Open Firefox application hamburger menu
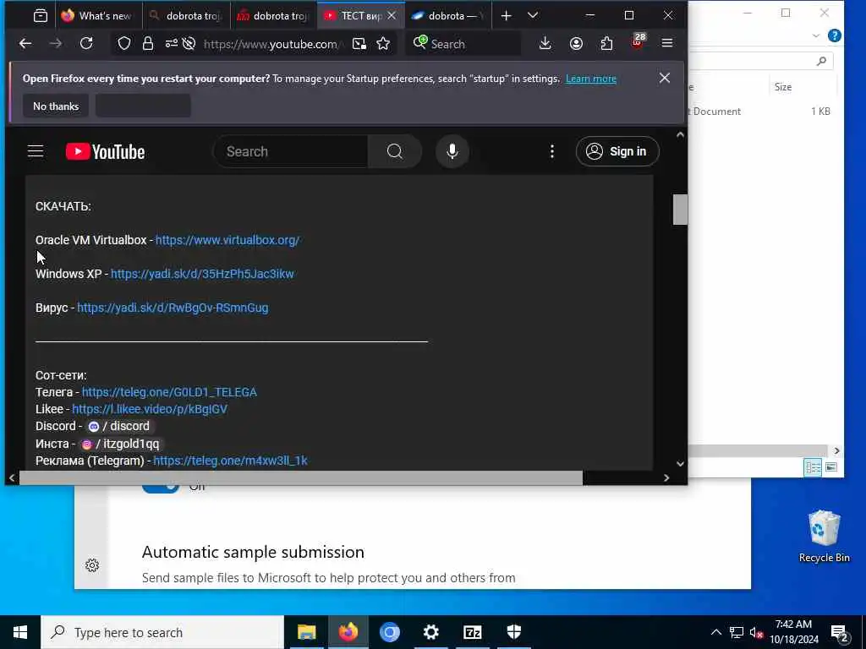 [x=667, y=44]
